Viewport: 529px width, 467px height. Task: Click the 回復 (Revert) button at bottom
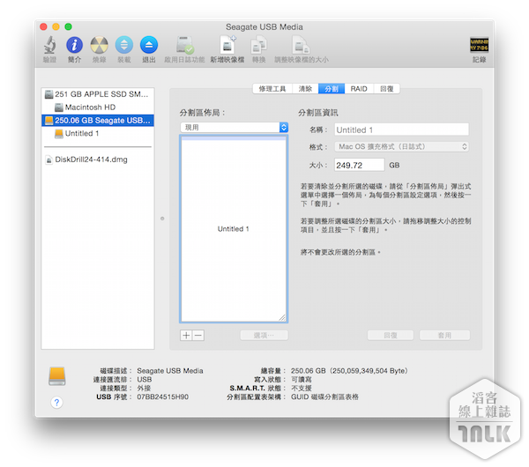(391, 335)
